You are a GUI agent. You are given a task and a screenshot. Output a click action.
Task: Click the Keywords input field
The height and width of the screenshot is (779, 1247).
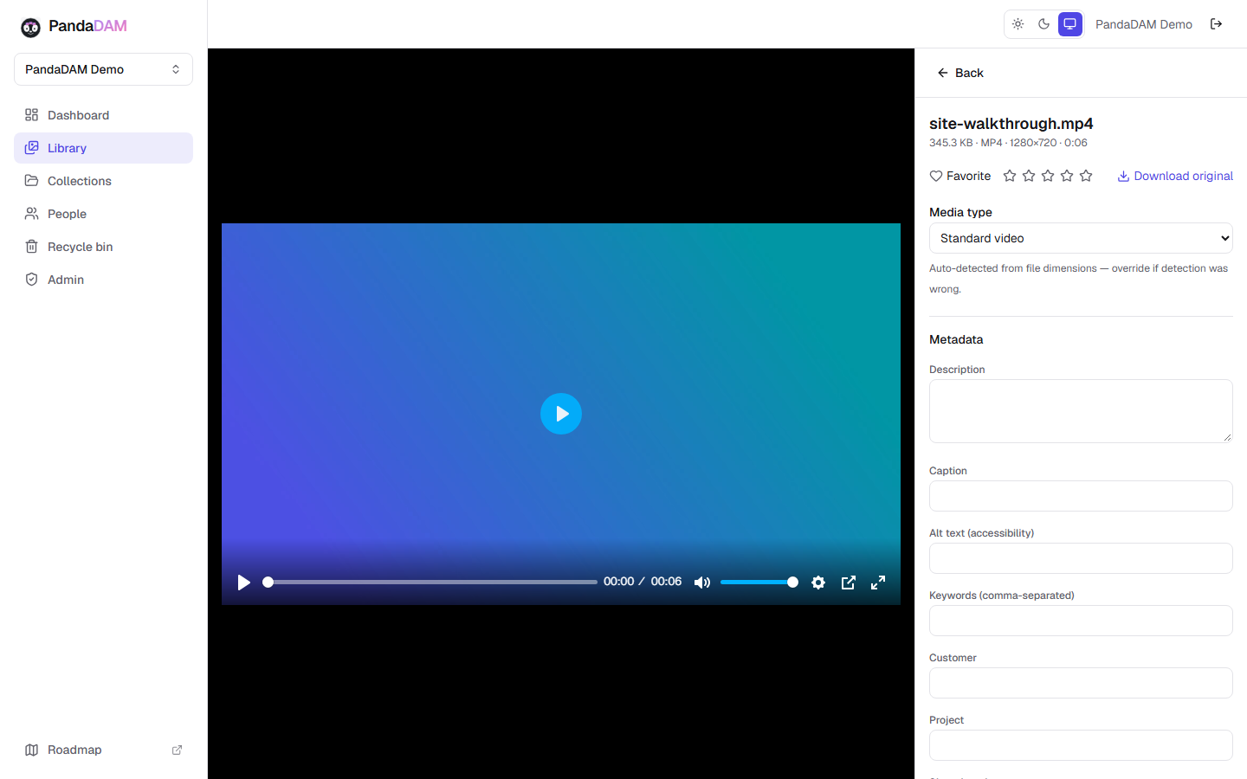(1081, 621)
